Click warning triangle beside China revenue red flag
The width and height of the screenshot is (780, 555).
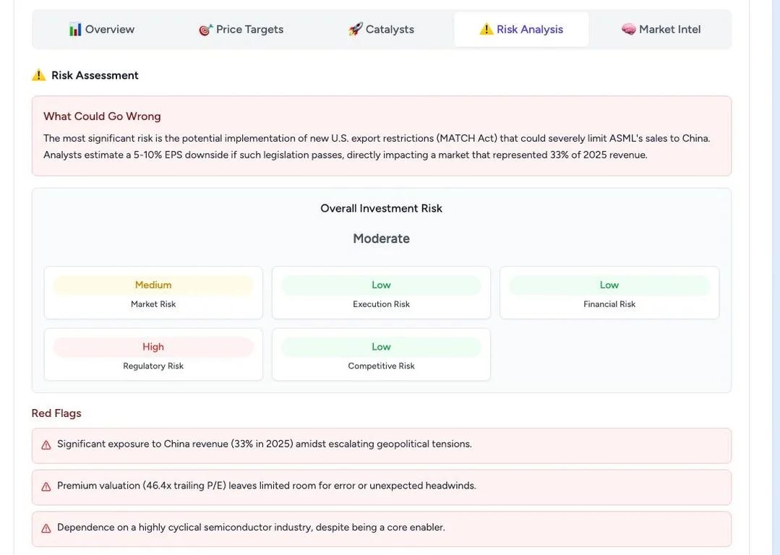point(46,445)
